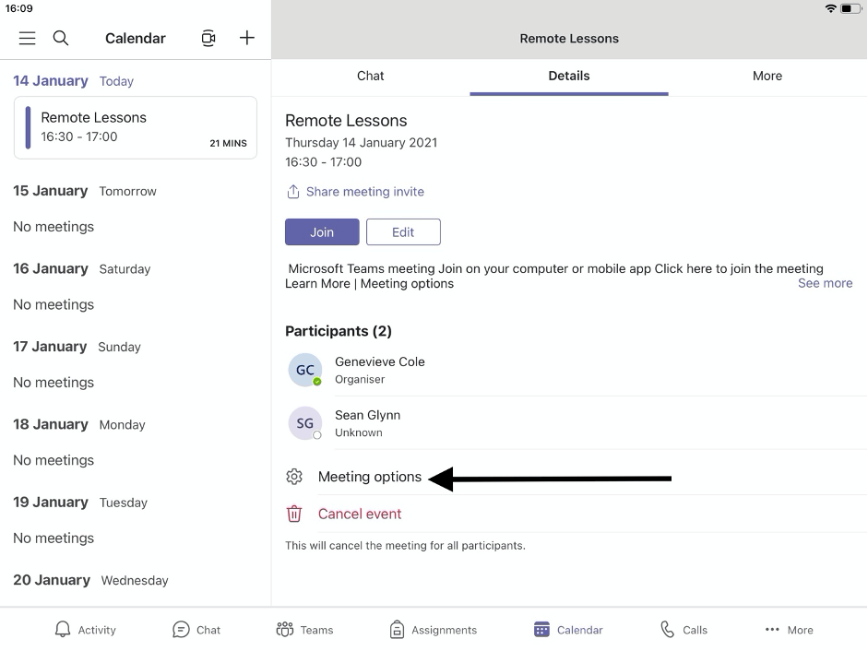Viewport: 868px width, 651px height.
Task: Open Assignments in bottom bar
Action: pyautogui.click(x=433, y=630)
